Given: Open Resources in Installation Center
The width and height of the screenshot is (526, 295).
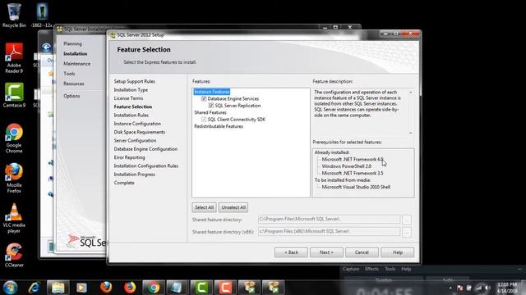Looking at the screenshot, I should [x=74, y=84].
